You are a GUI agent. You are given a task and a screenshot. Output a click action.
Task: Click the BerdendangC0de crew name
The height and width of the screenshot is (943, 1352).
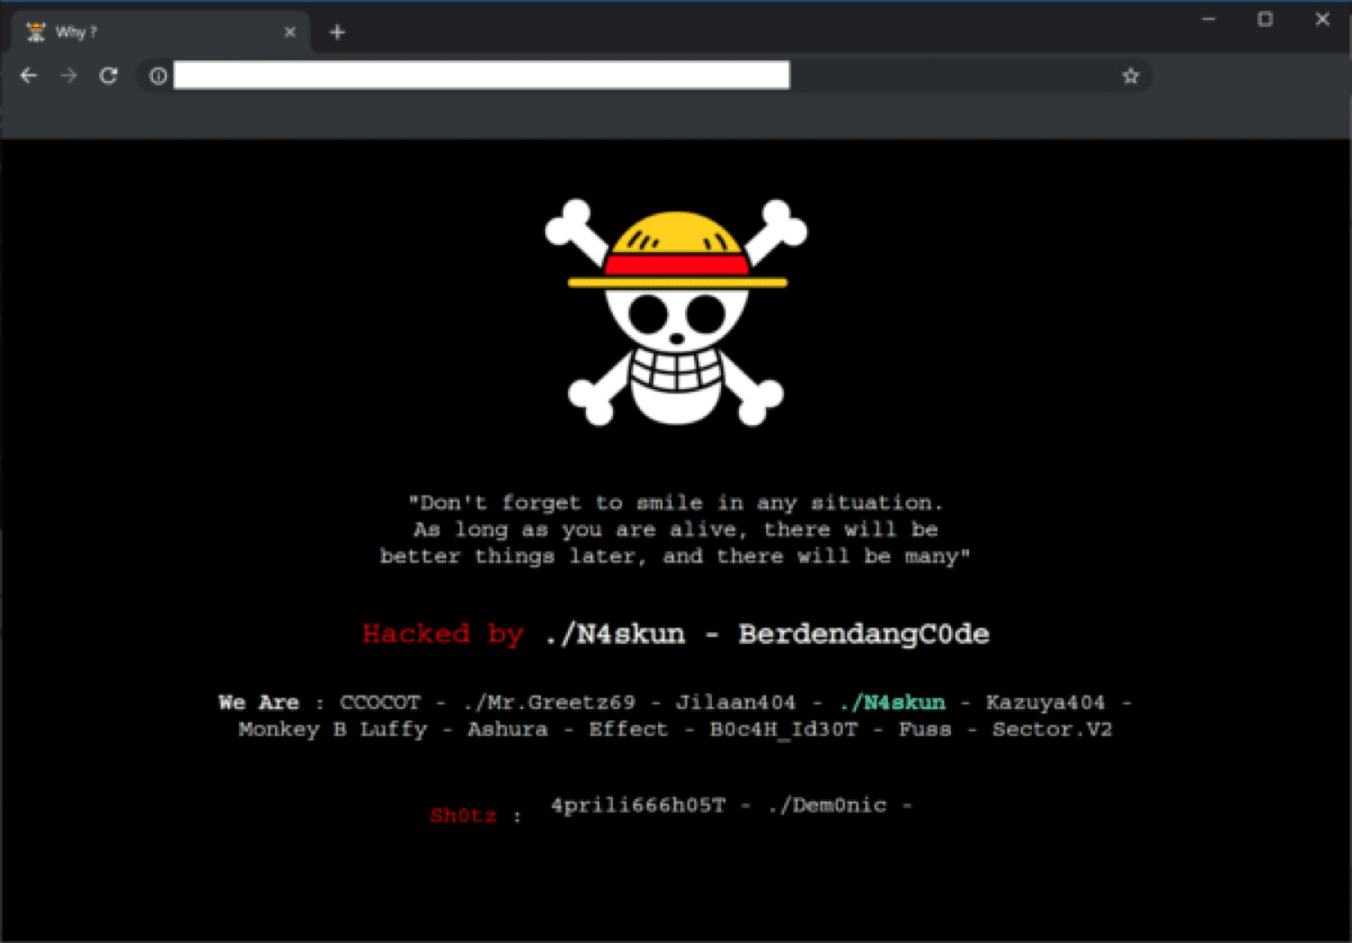863,634
